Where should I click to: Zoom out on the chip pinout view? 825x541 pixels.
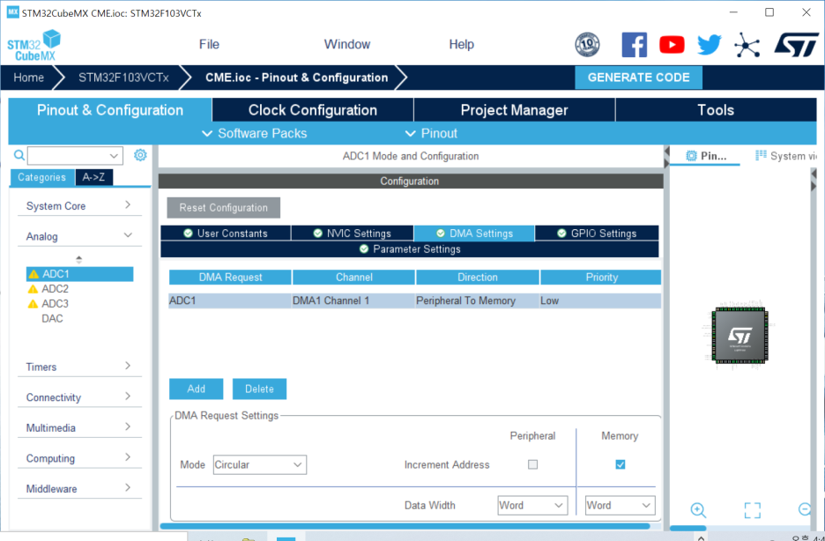click(x=805, y=509)
